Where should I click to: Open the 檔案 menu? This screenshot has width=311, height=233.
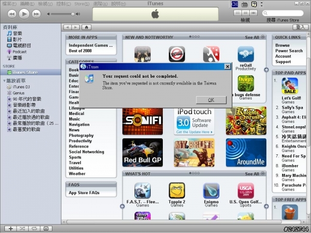point(9,3)
